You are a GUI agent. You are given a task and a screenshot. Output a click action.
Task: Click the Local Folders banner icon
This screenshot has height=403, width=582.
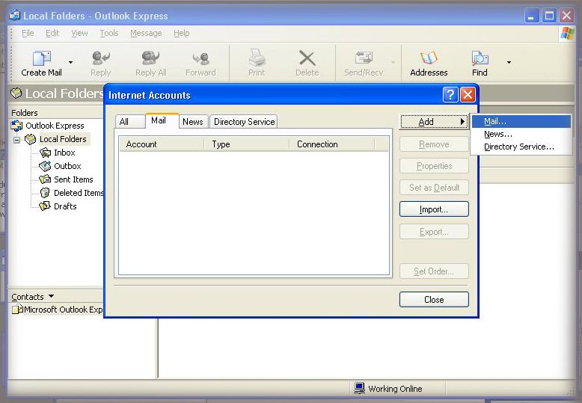tap(16, 93)
